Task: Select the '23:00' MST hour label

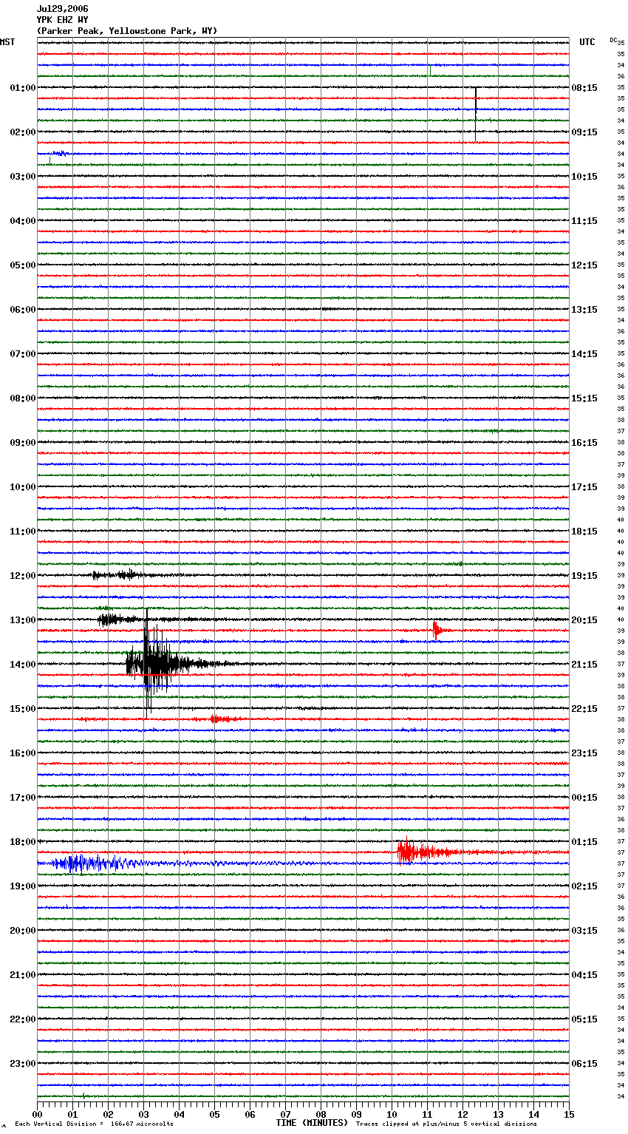Action: click(x=22, y=1064)
